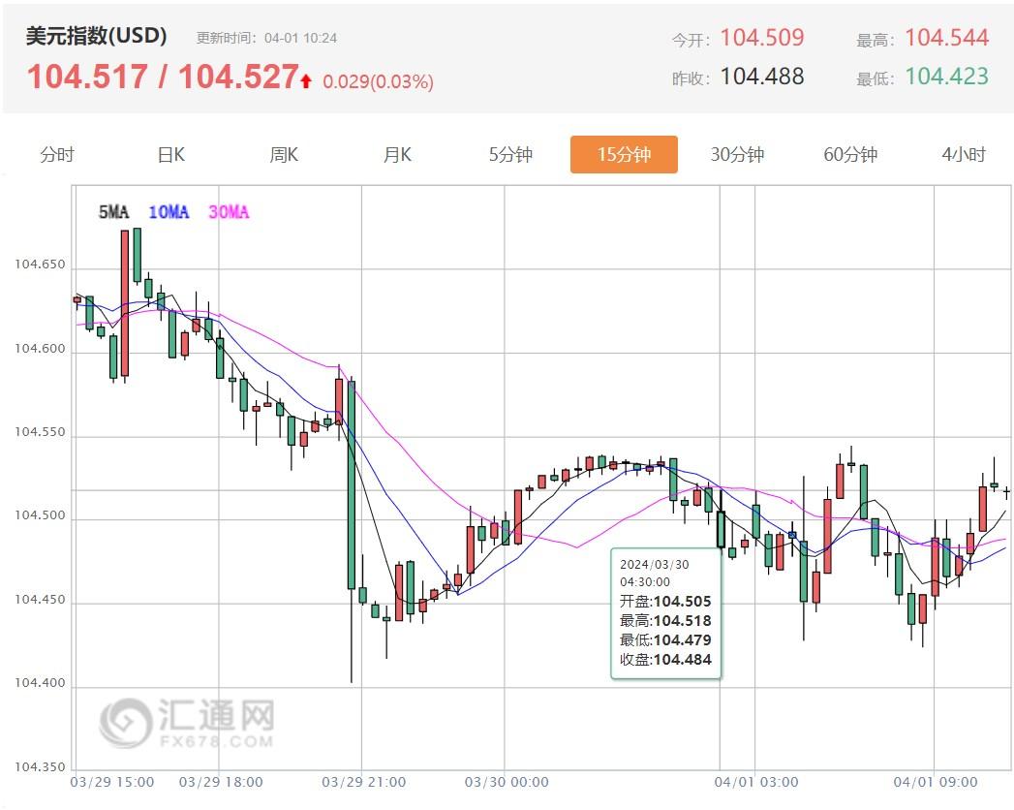The image size is (1014, 810).
Task: Select the 周K timeframe
Action: [x=283, y=153]
